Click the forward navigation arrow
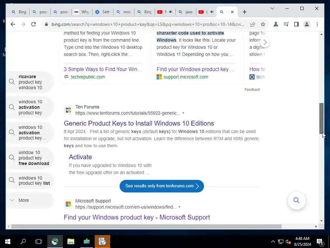 click(23, 24)
